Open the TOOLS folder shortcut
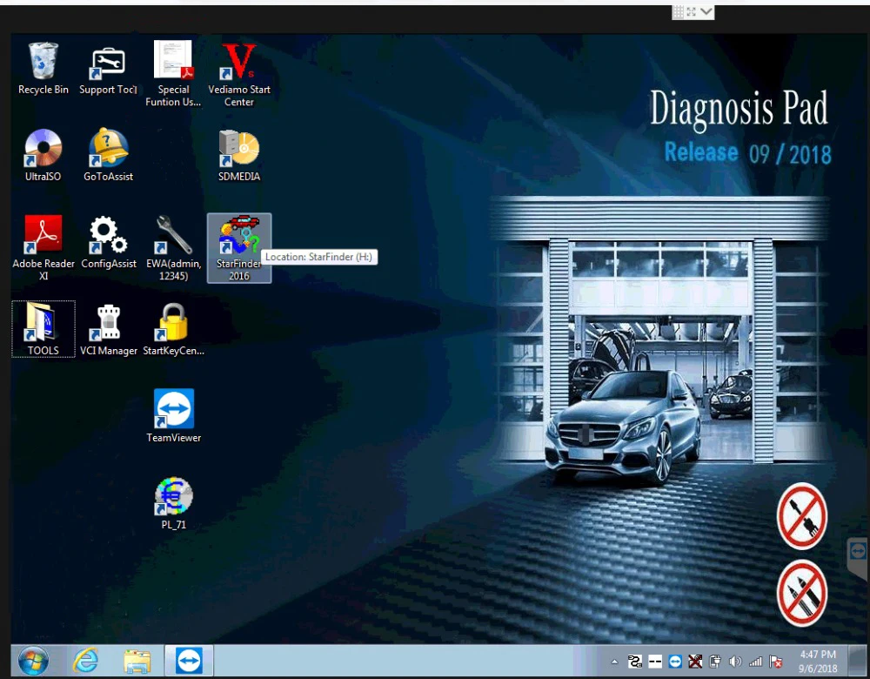The image size is (870, 679). click(x=43, y=329)
